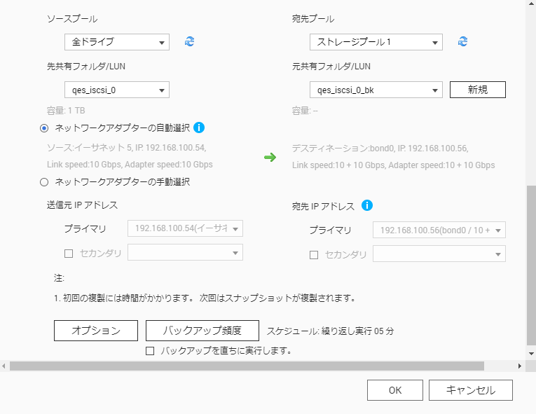This screenshot has height=414, width=536.
Task: Refresh the source pool list
Action: (x=189, y=42)
